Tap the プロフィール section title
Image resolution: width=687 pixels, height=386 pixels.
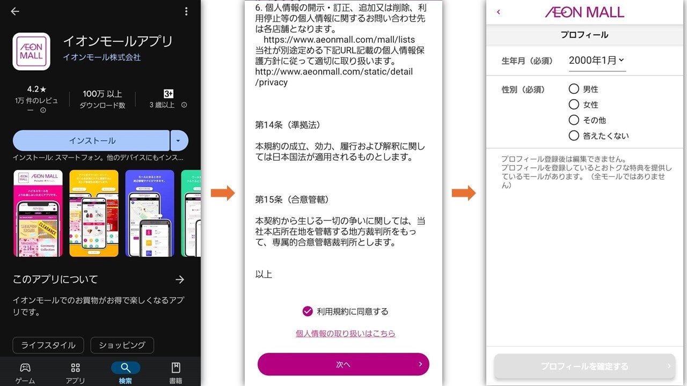[x=584, y=35]
